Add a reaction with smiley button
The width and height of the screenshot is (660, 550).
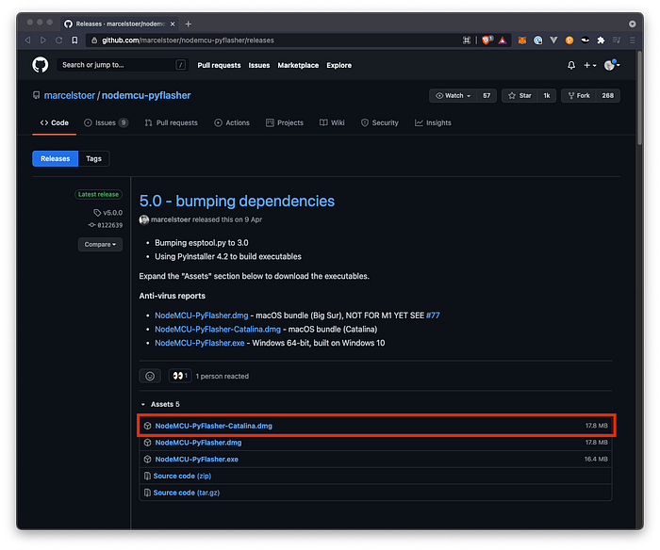click(x=150, y=377)
